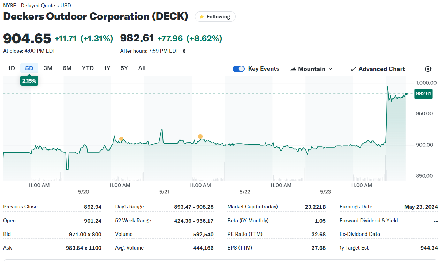Open chart settings gear icon
The width and height of the screenshot is (440, 261).
coord(428,69)
